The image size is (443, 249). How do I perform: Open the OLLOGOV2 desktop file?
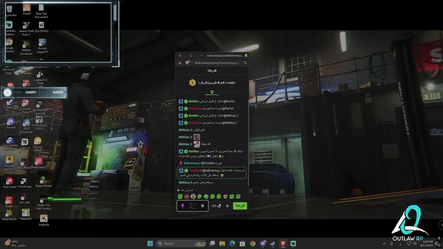point(41,27)
